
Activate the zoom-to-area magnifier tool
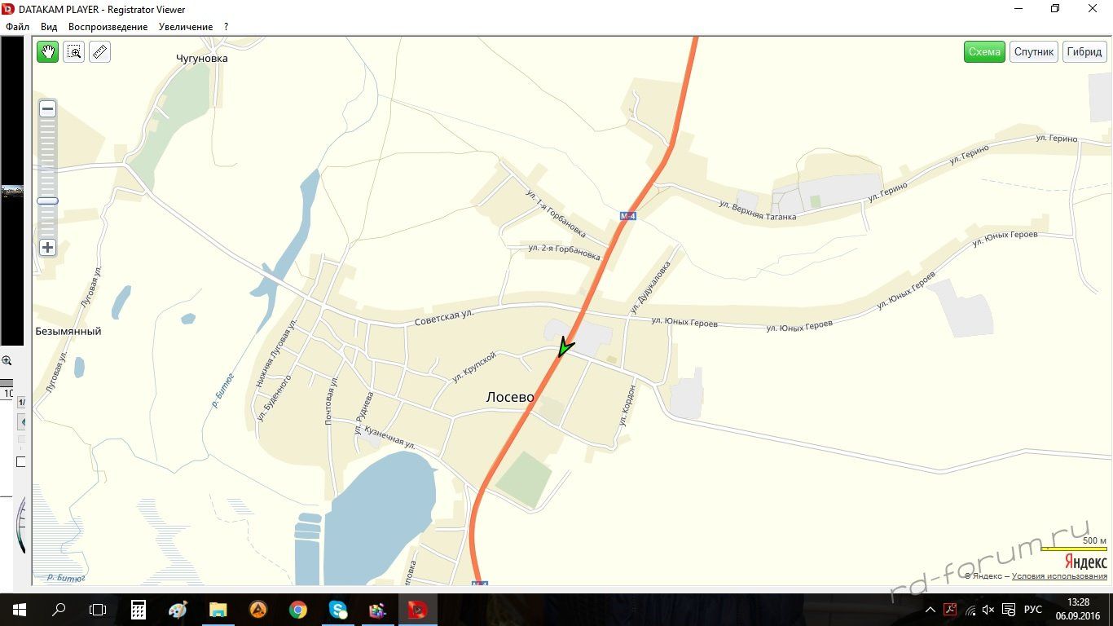pos(74,52)
